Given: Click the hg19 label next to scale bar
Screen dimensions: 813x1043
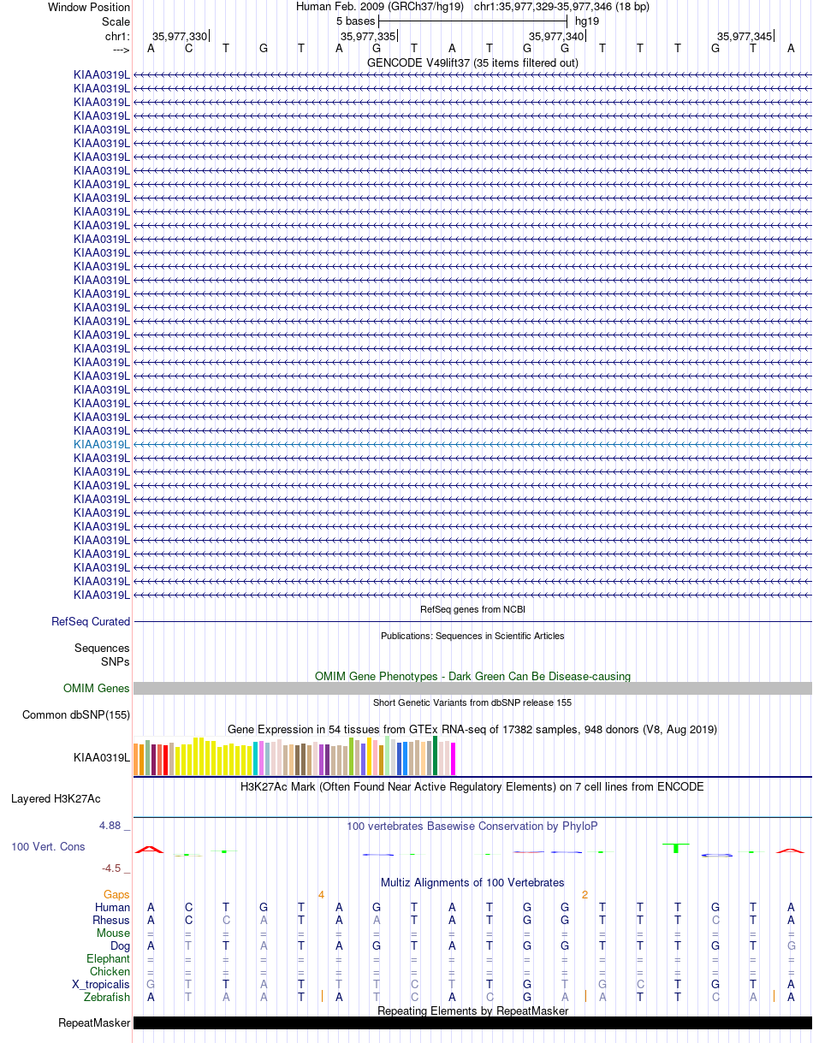Looking at the screenshot, I should coord(587,21).
